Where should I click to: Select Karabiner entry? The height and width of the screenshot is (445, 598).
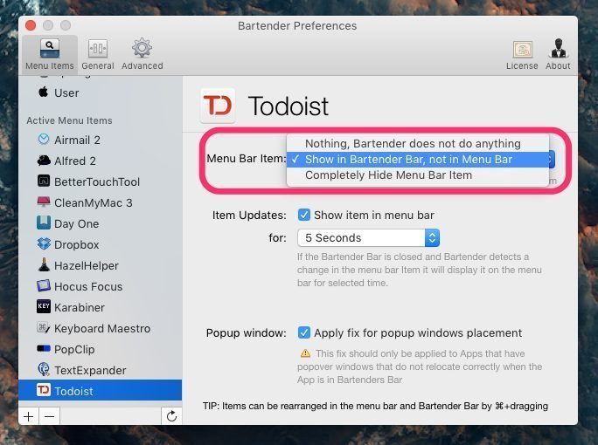100,307
